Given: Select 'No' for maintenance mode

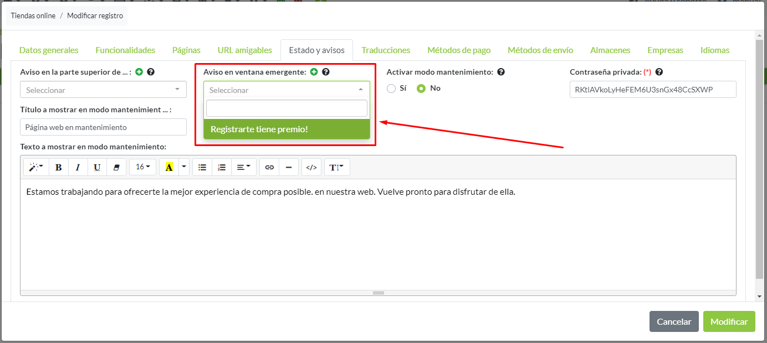Looking at the screenshot, I should [x=421, y=89].
